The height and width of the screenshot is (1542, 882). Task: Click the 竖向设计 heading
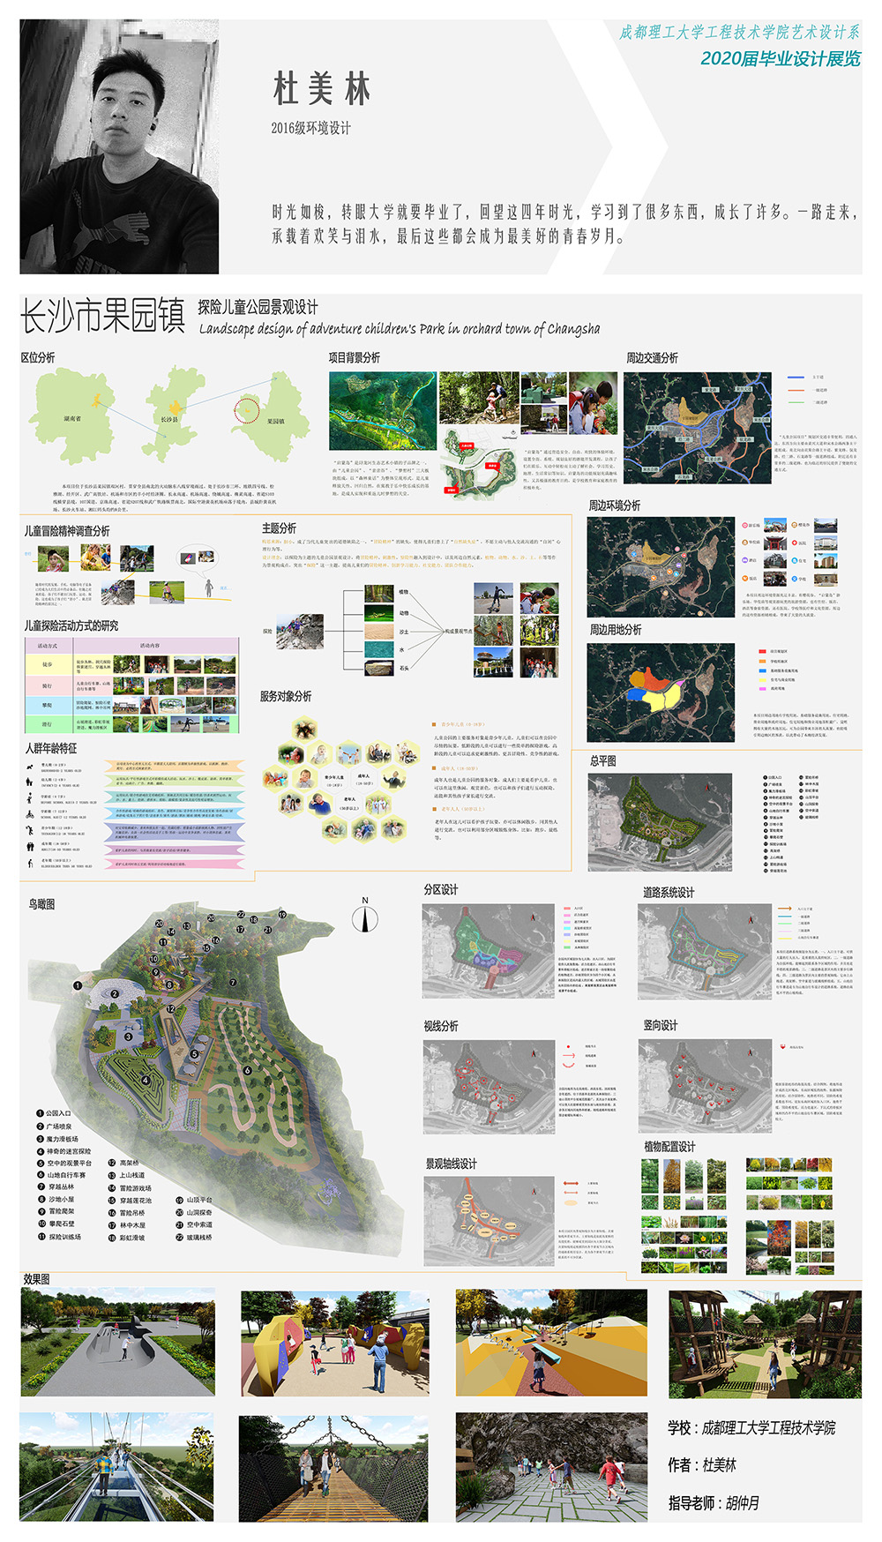click(x=661, y=1025)
